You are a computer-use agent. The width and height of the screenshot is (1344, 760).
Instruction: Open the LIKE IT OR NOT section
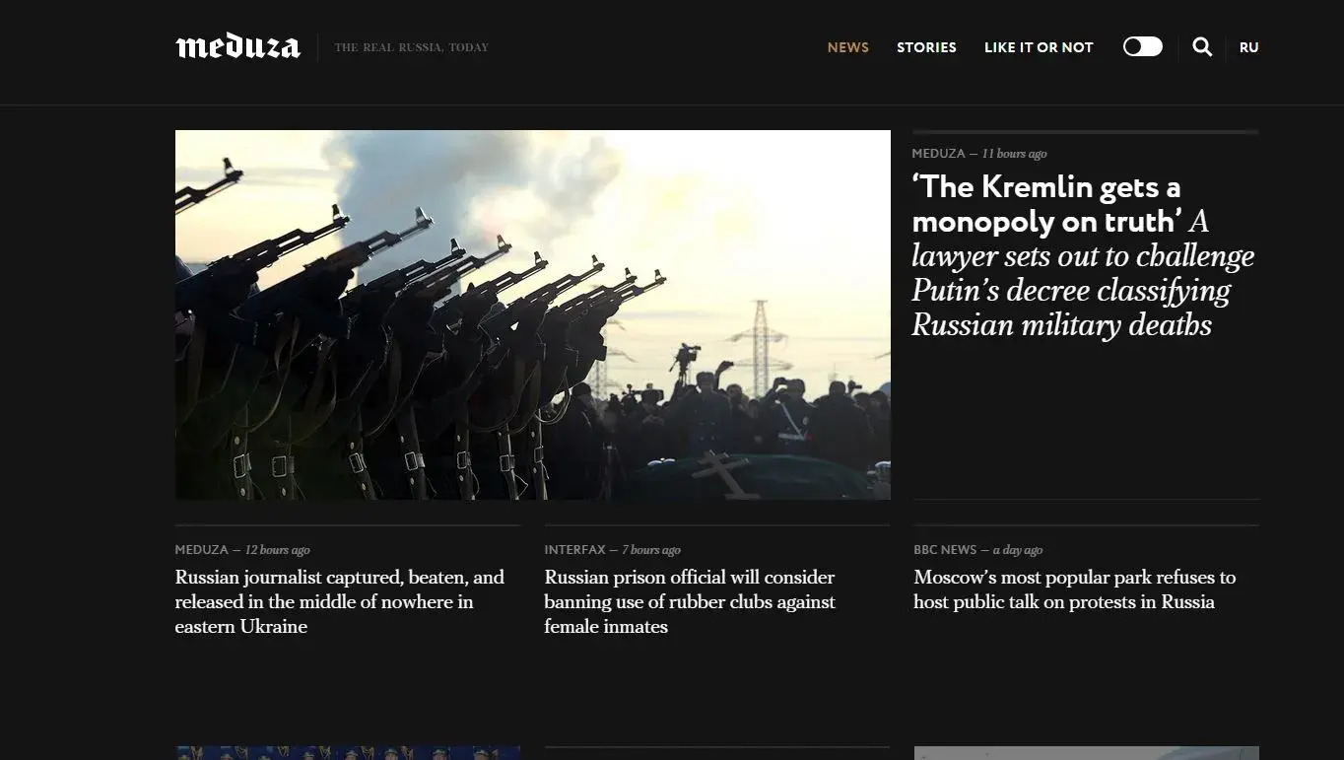[x=1039, y=46]
